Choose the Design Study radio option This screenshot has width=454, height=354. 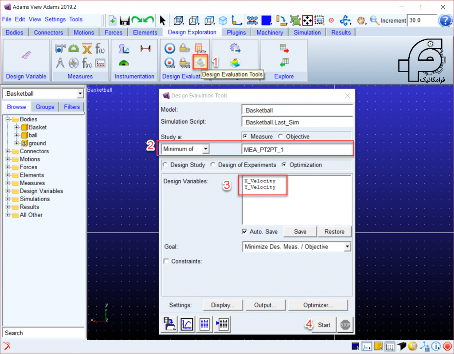pyautogui.click(x=165, y=165)
